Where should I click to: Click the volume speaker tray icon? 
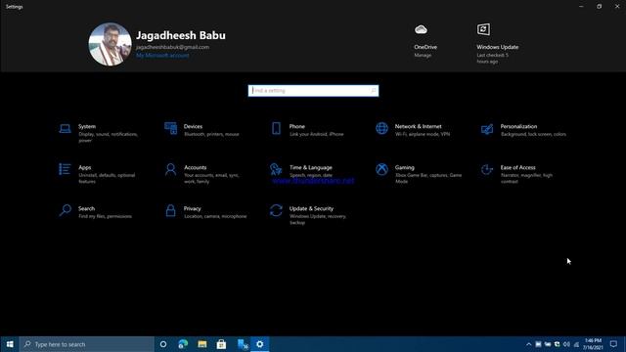(566, 344)
